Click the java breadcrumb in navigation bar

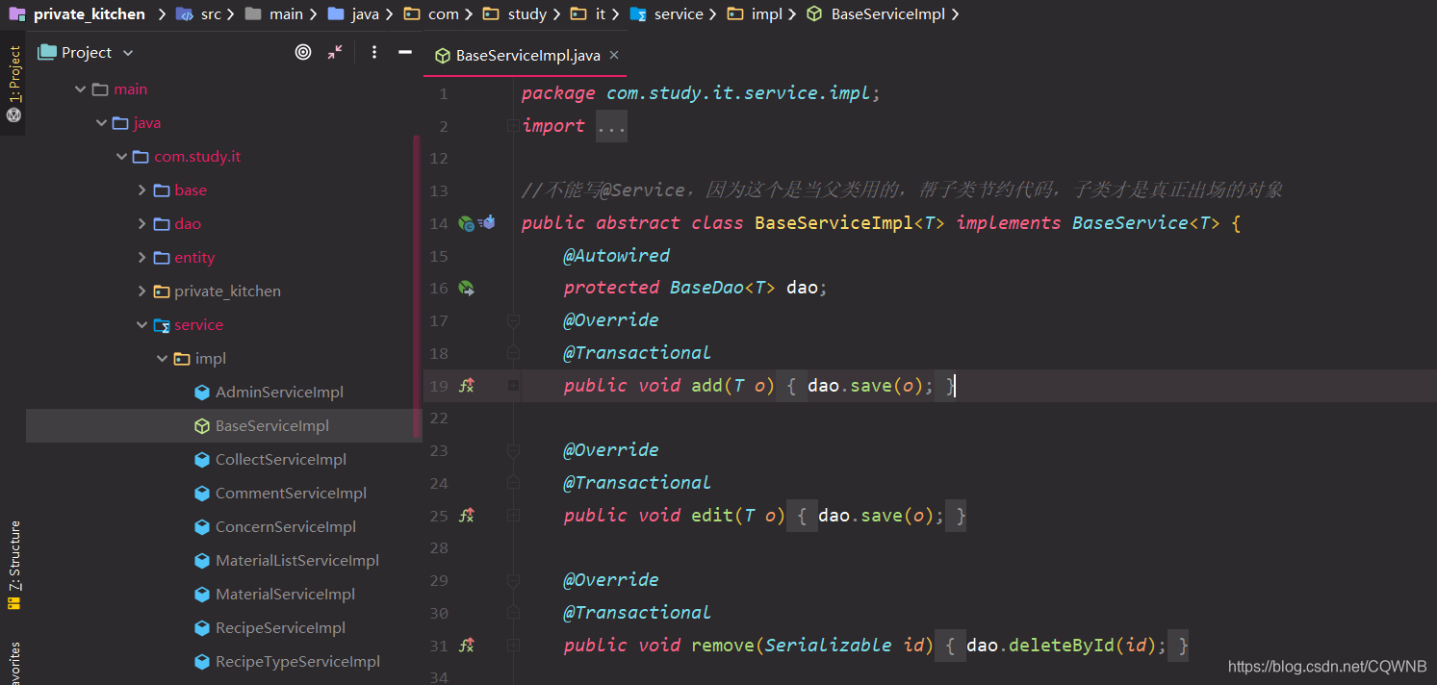pos(355,14)
